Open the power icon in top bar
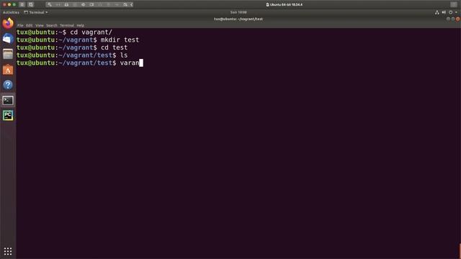Viewport: 461px width, 259px height. [x=450, y=12]
